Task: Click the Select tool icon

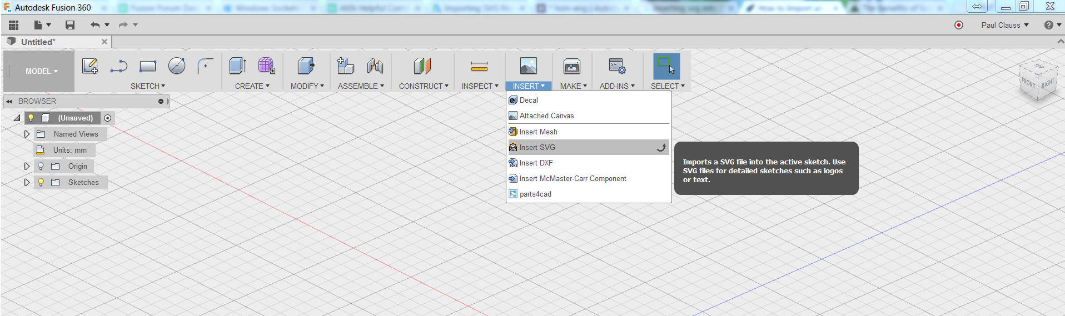Action: tap(666, 66)
